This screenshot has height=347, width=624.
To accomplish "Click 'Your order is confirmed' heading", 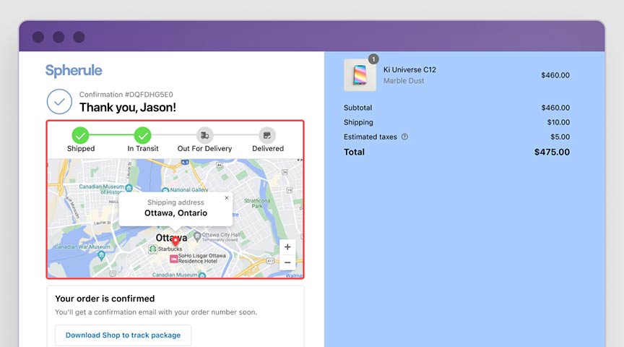I will click(105, 299).
